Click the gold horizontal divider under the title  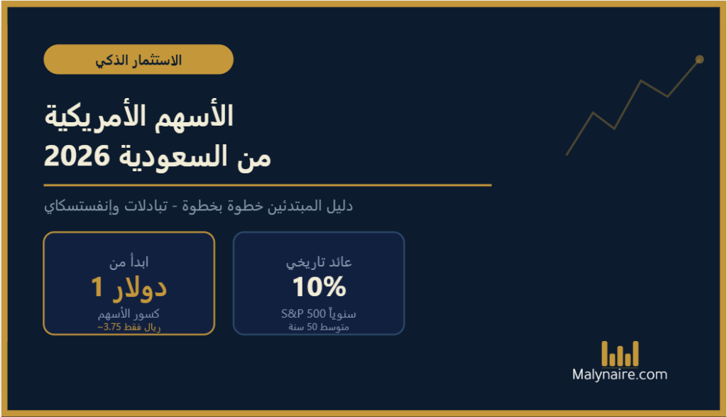(x=267, y=185)
